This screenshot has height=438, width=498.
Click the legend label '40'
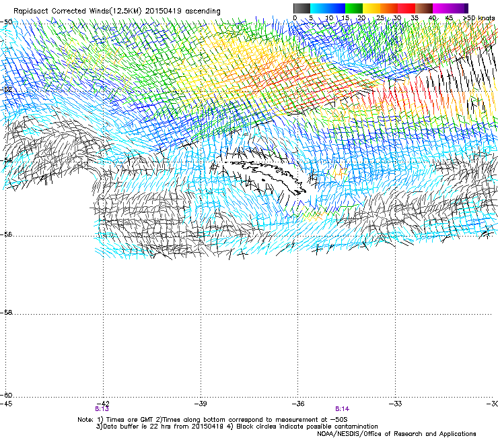(432, 18)
